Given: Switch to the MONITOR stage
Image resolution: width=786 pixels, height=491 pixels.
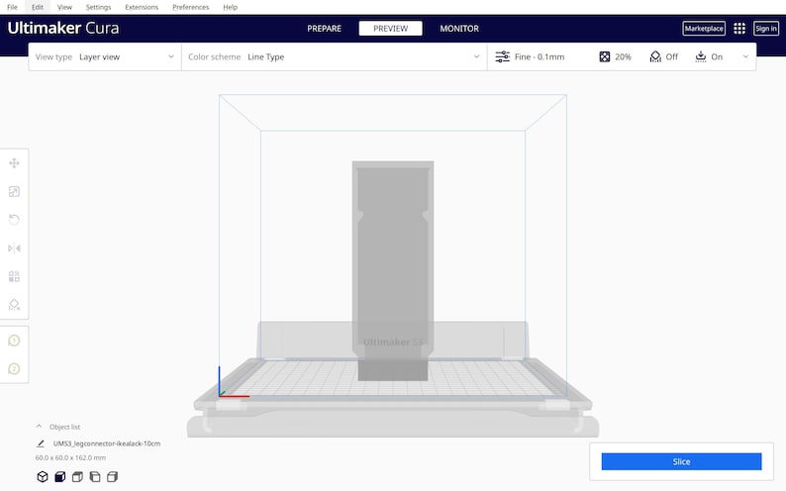Looking at the screenshot, I should tap(459, 29).
